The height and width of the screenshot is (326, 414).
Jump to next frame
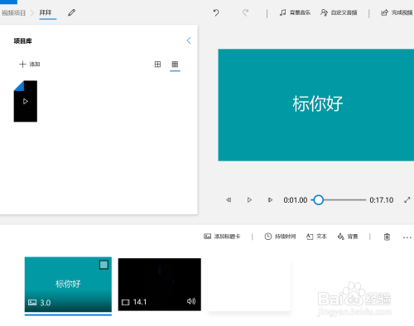(x=270, y=199)
